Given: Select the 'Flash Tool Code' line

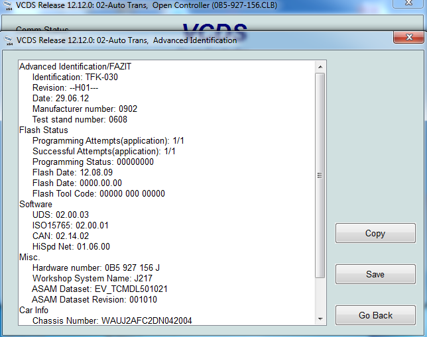Looking at the screenshot, I should click(x=99, y=194).
